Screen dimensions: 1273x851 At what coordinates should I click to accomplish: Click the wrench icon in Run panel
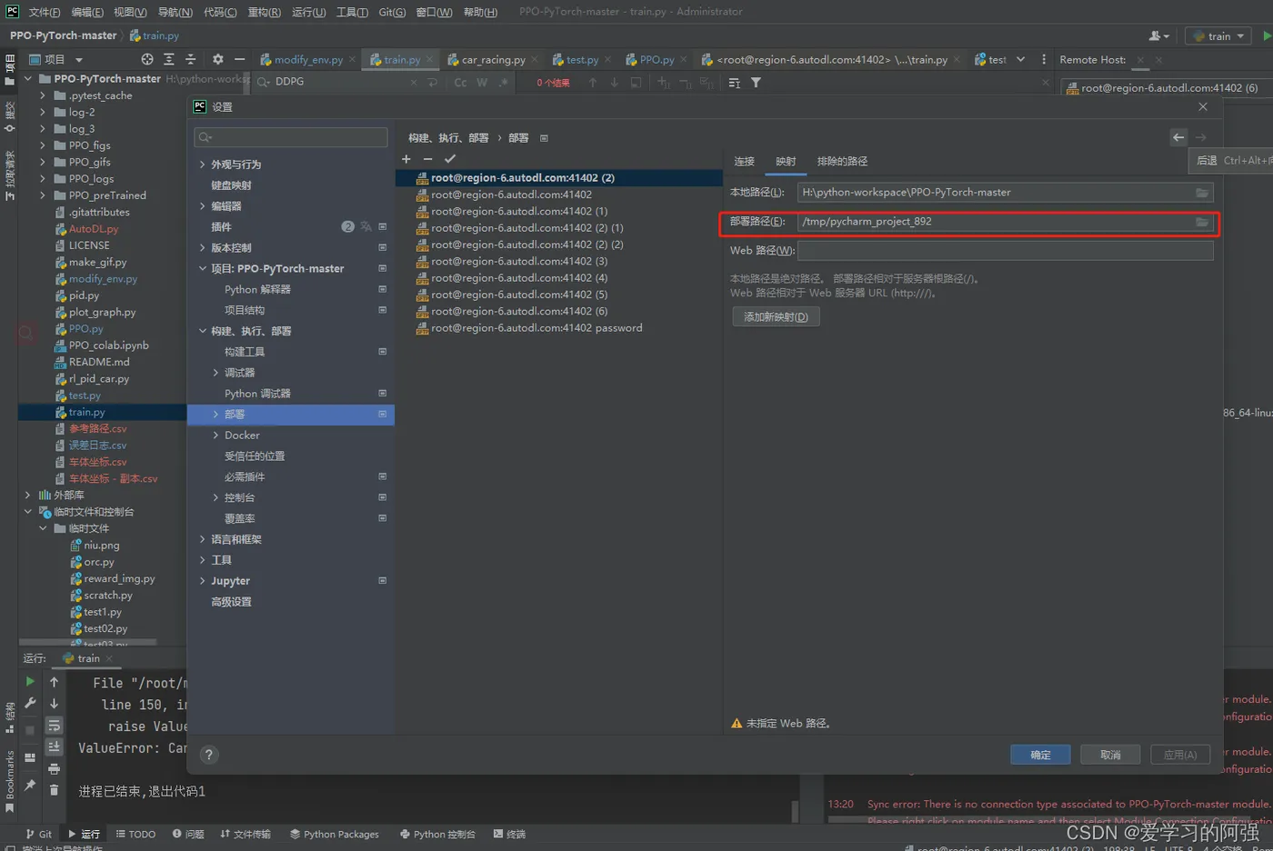(30, 703)
